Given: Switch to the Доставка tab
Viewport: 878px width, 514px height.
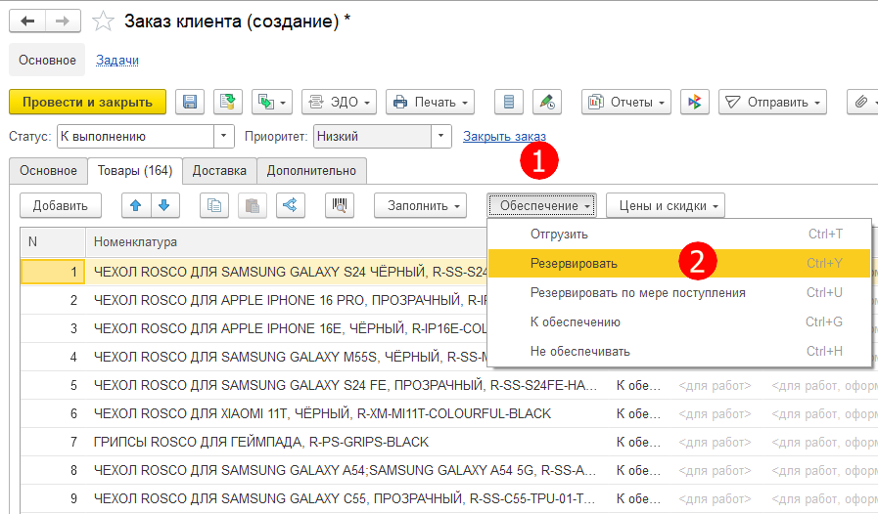Looking at the screenshot, I should (219, 171).
